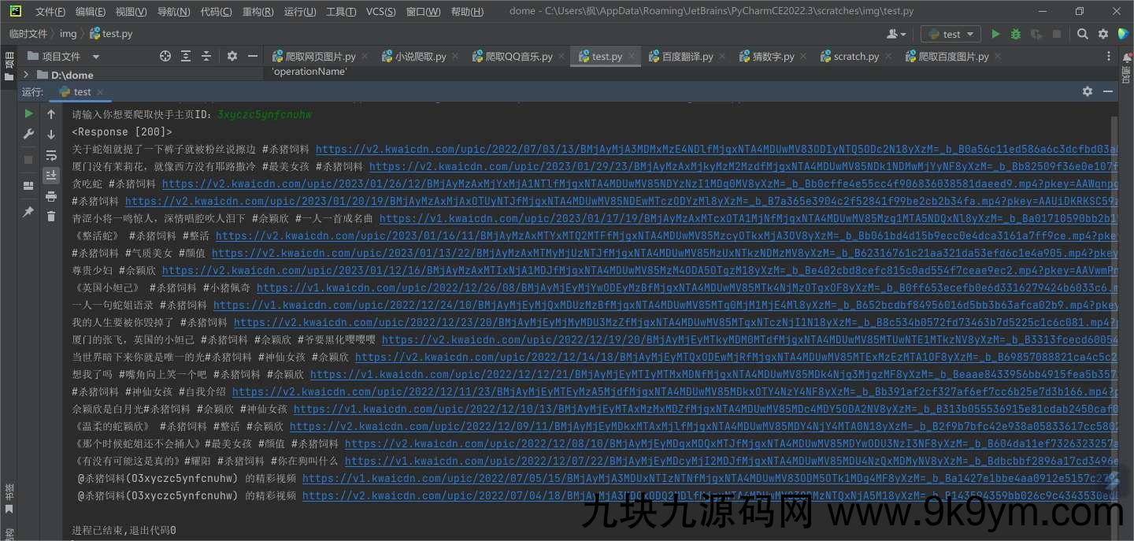The width and height of the screenshot is (1134, 541).
Task: Open the test run configuration dropdown
Action: 951,34
